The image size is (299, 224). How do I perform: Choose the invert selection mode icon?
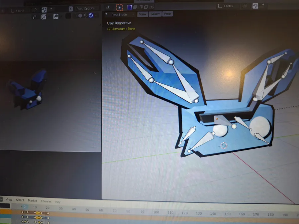click(146, 7)
